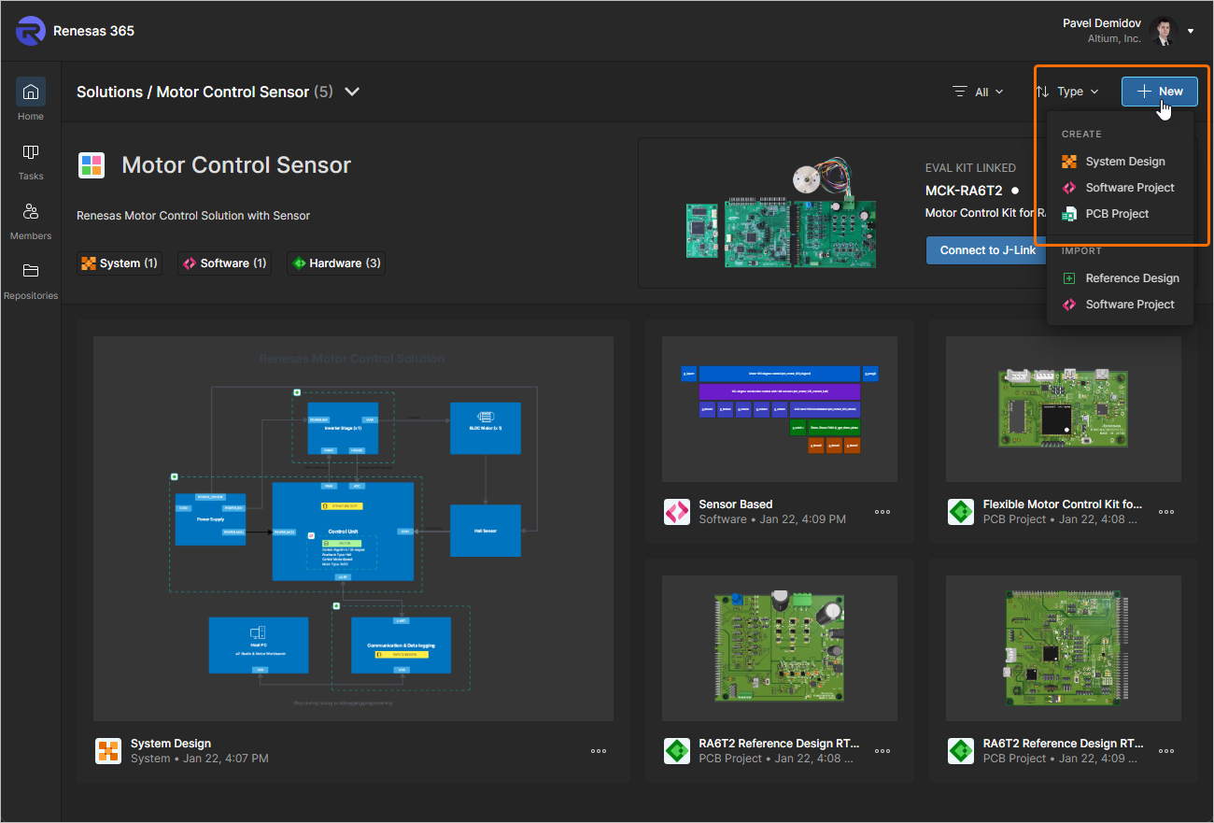Filter by Hardware (3) tag
The image size is (1214, 823).
[336, 263]
